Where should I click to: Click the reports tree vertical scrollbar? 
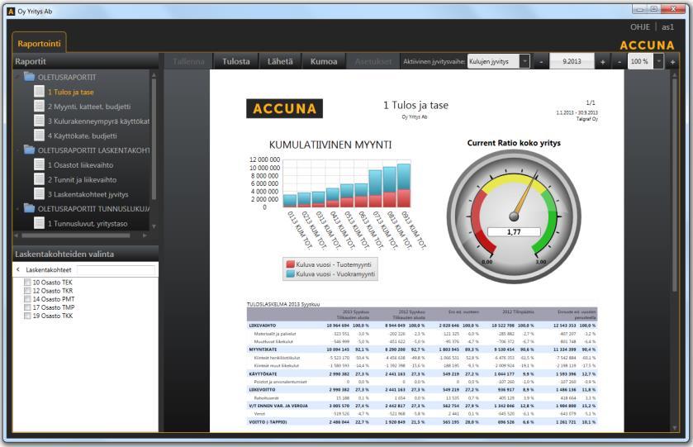point(154,139)
